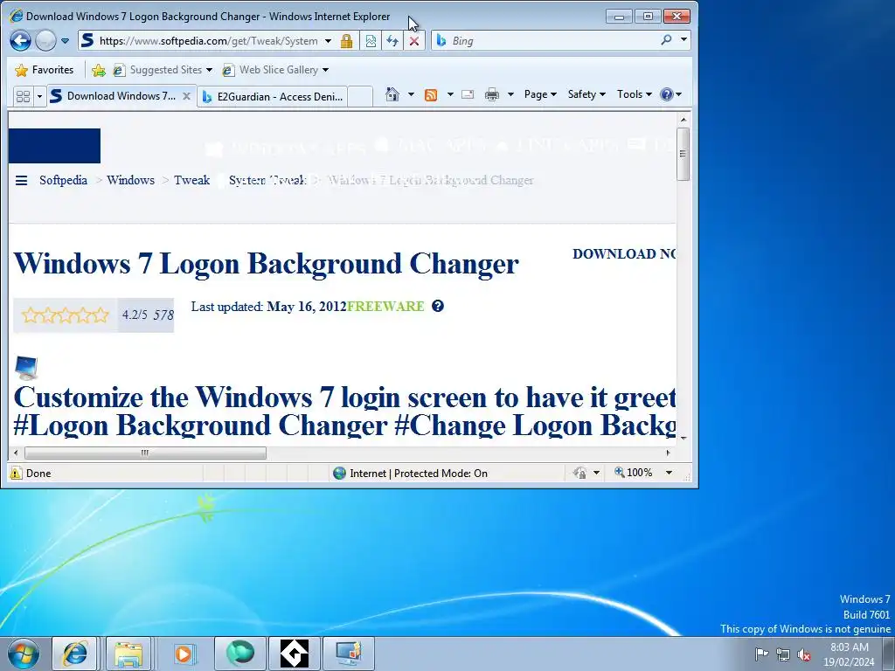Open search provider dropdown next to magnifier
The height and width of the screenshot is (671, 895).
click(x=683, y=40)
